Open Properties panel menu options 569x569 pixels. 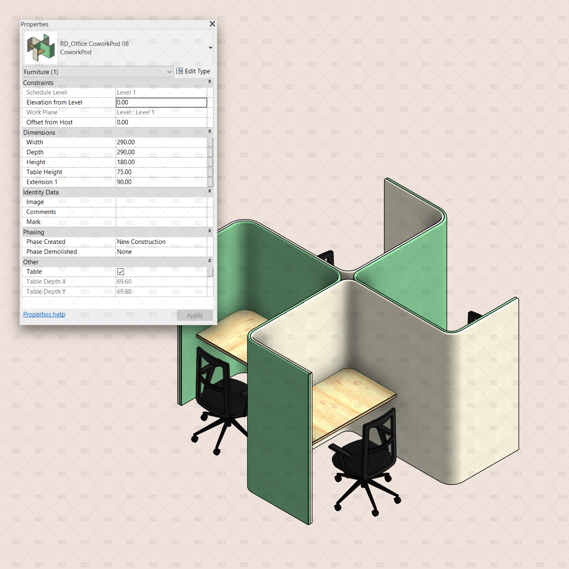click(x=211, y=48)
